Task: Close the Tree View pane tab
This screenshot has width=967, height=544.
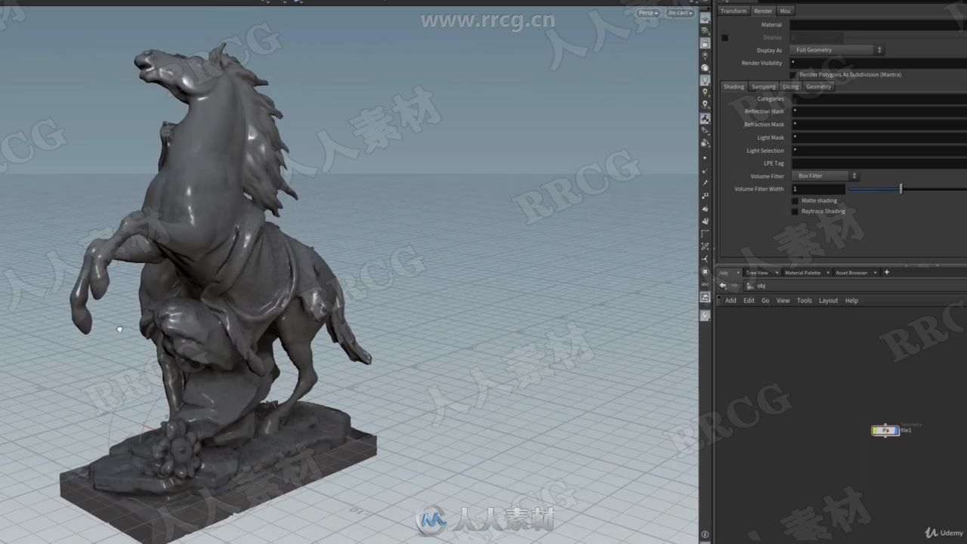Action: coord(777,273)
